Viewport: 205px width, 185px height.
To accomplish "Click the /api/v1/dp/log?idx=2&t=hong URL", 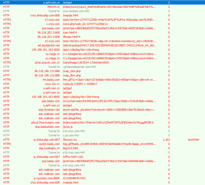I will [81, 97].
